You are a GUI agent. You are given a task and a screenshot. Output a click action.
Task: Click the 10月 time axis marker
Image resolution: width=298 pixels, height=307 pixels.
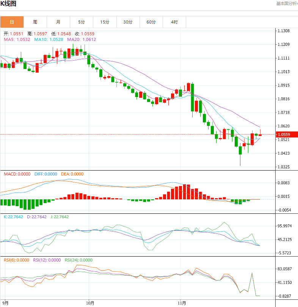90,303
